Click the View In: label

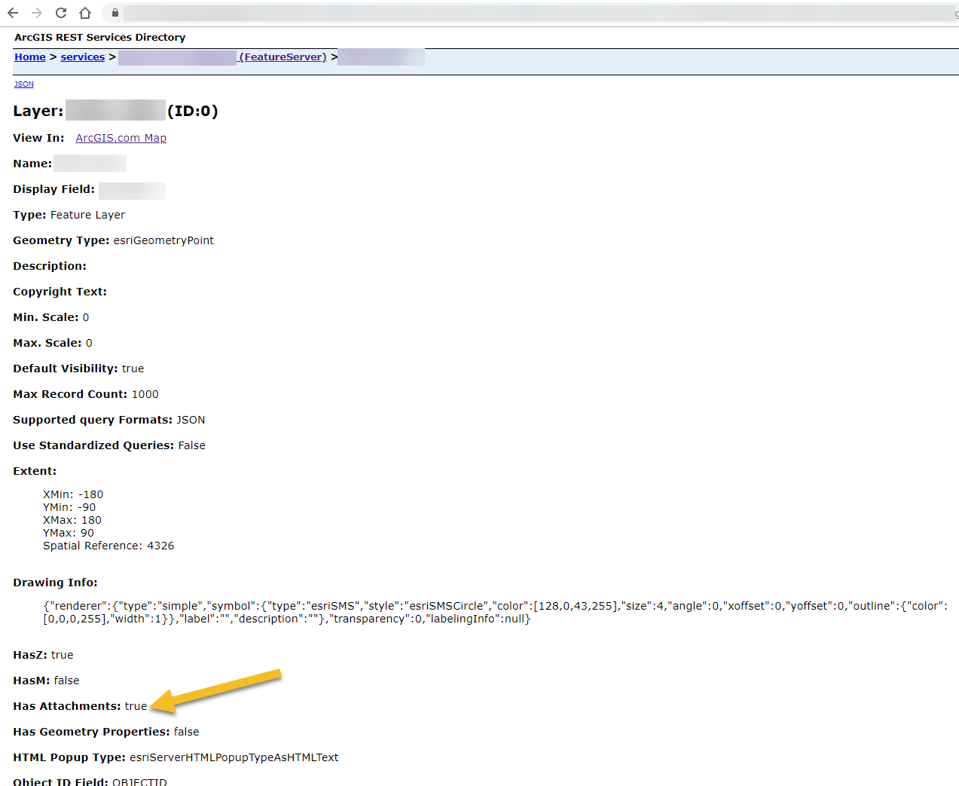[38, 138]
